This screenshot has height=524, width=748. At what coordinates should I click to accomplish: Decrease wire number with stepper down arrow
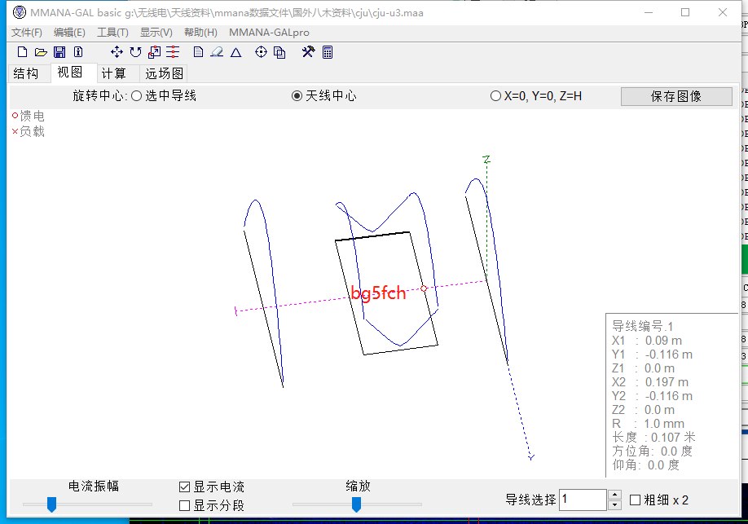[x=615, y=504]
